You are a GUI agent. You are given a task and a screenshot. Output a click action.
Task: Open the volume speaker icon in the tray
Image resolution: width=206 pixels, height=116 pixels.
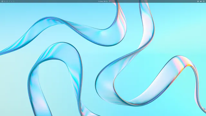pos(201,1)
